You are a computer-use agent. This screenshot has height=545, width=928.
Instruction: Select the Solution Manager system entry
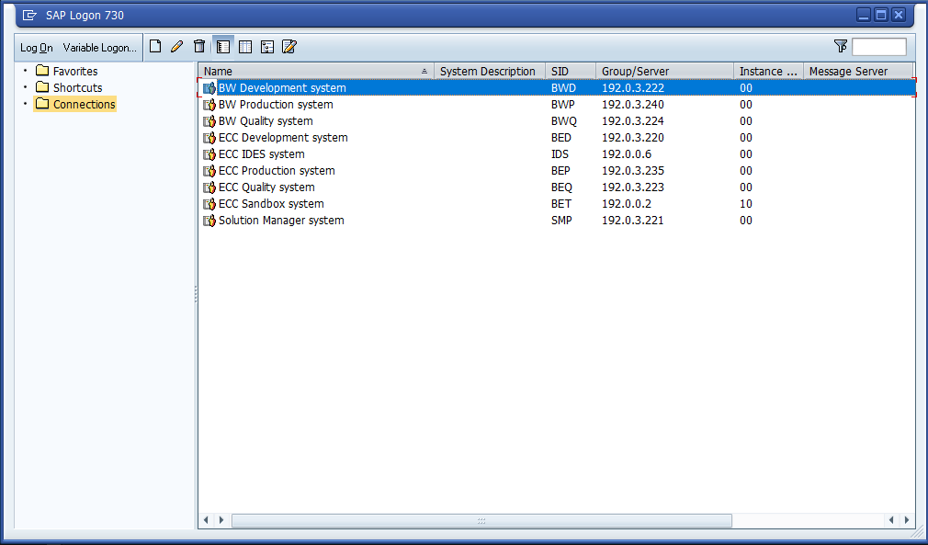click(281, 221)
